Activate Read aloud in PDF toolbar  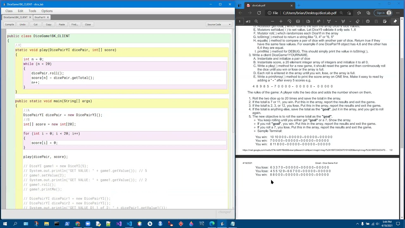tap(319, 21)
